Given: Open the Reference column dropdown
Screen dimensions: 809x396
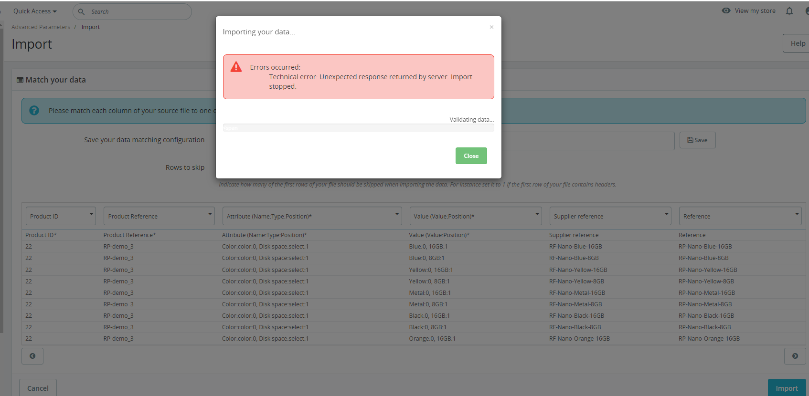Looking at the screenshot, I should point(740,216).
